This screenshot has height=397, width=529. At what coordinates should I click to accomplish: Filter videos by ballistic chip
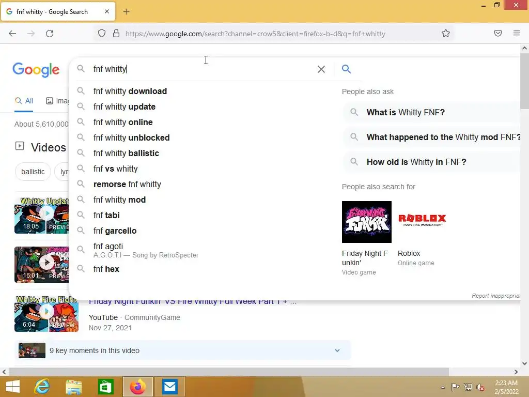33,172
